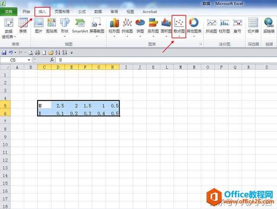Viewport: 277px width, 209px height.
Task: Select cell E5 with value 2
Action: (x=71, y=106)
